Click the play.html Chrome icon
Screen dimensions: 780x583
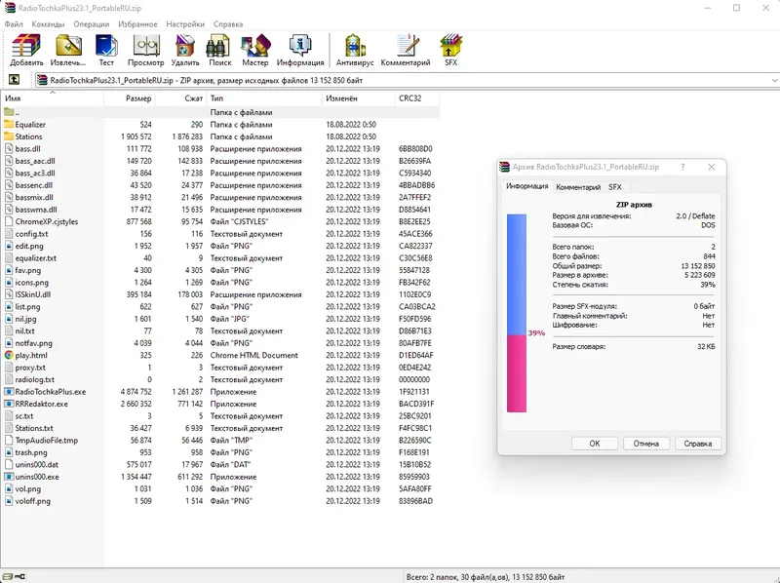(9, 355)
